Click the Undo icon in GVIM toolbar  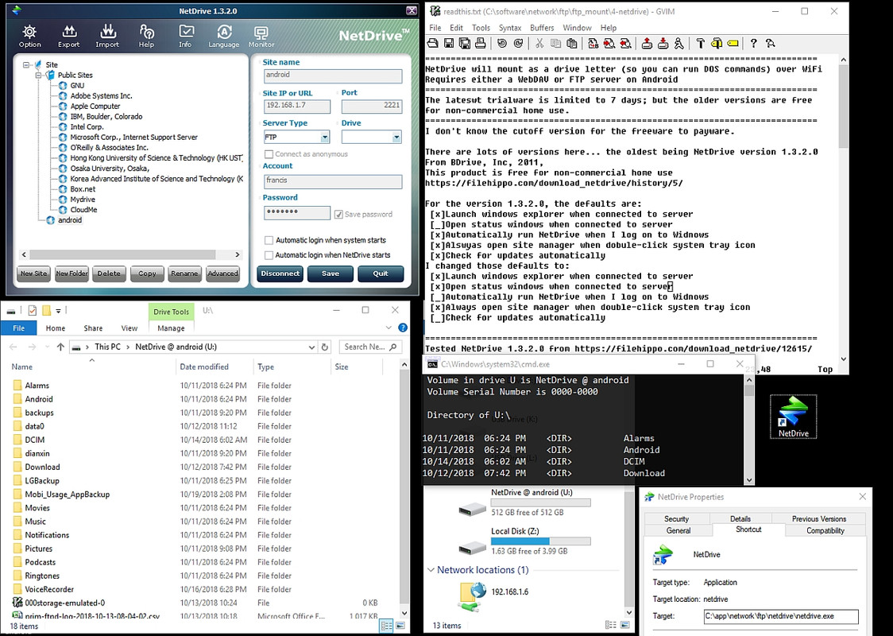pos(502,43)
